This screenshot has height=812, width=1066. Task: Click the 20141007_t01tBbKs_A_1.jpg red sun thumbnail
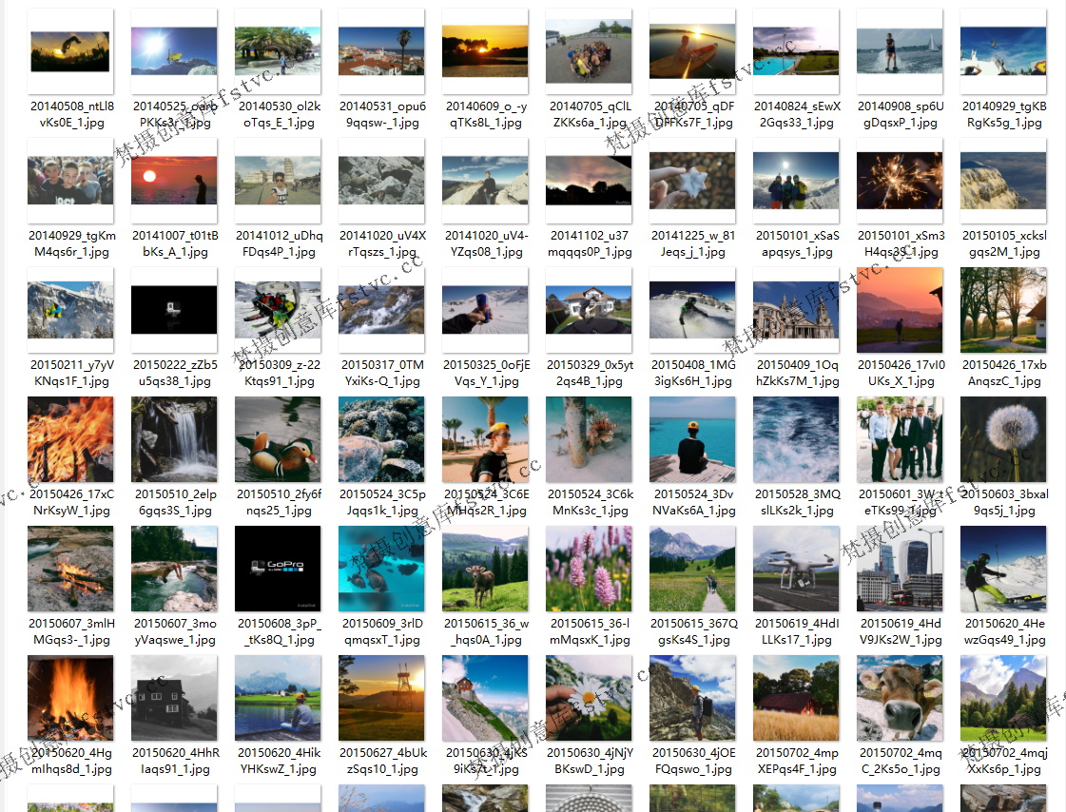[x=174, y=181]
